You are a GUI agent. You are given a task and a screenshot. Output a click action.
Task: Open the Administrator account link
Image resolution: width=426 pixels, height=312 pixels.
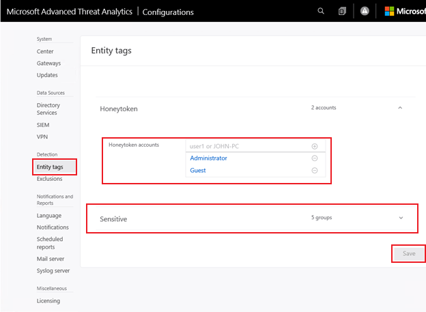click(208, 158)
